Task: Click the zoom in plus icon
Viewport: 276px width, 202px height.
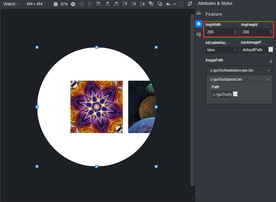Action: tap(73, 4)
